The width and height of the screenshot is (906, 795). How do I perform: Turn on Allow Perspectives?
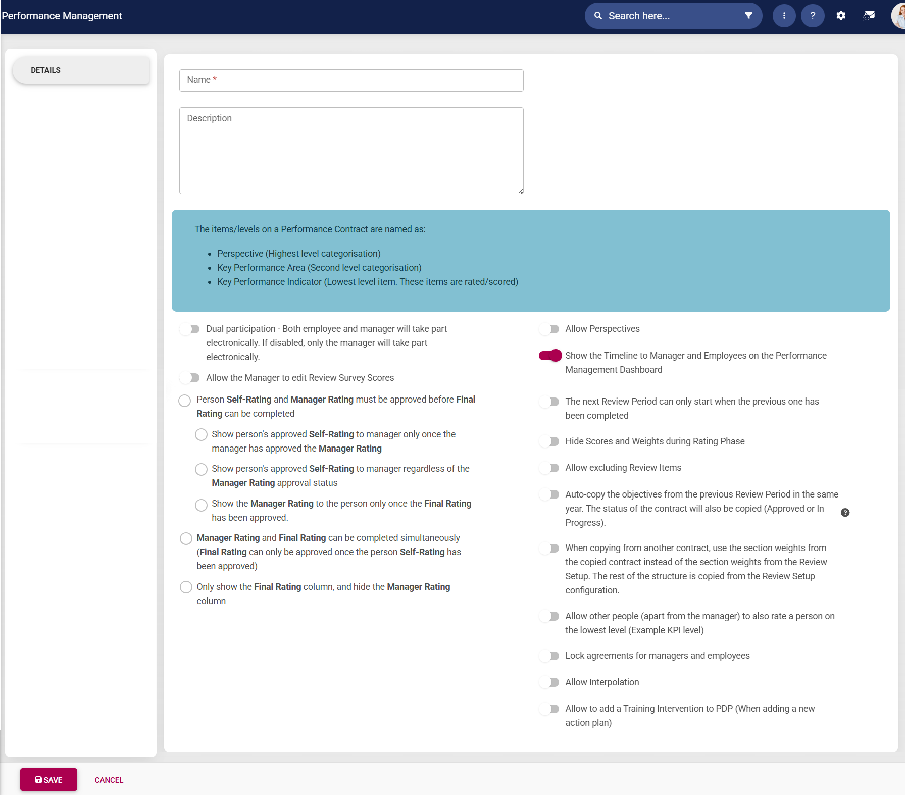549,329
